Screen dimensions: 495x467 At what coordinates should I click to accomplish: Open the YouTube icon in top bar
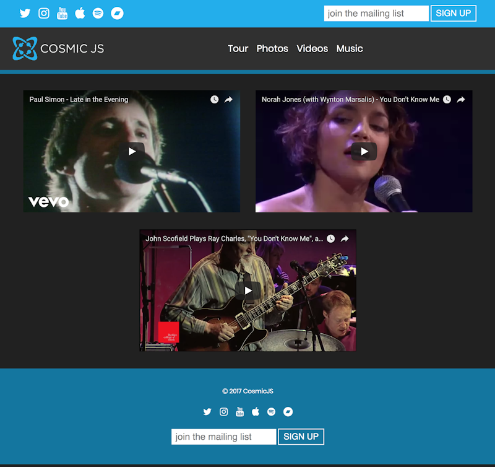62,13
